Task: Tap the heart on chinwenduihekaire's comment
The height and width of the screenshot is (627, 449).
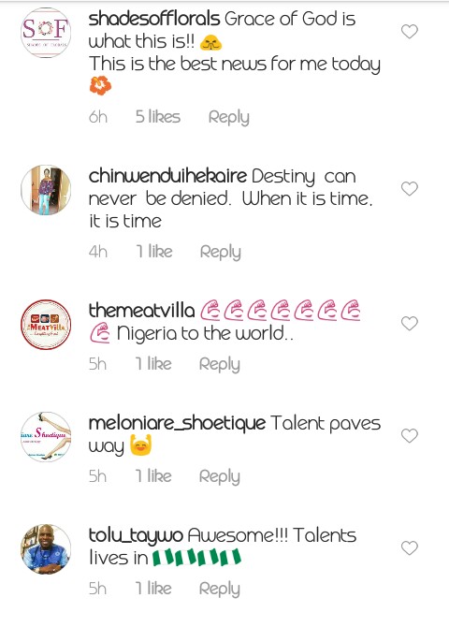Action: coord(410,189)
